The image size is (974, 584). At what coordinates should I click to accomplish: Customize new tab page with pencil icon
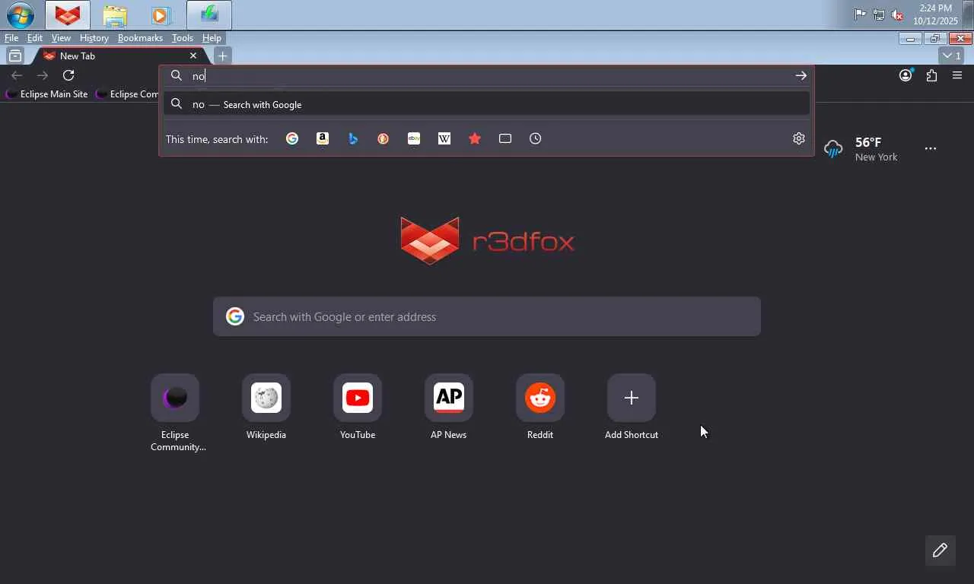940,550
